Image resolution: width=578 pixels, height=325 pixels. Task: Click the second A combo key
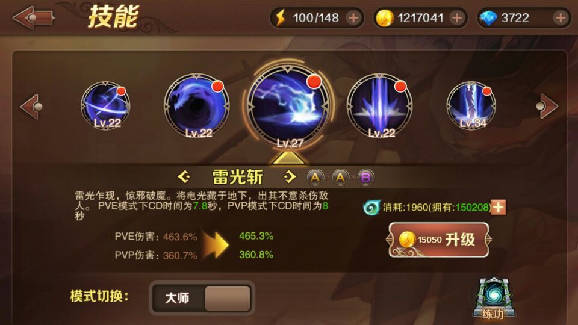340,178
